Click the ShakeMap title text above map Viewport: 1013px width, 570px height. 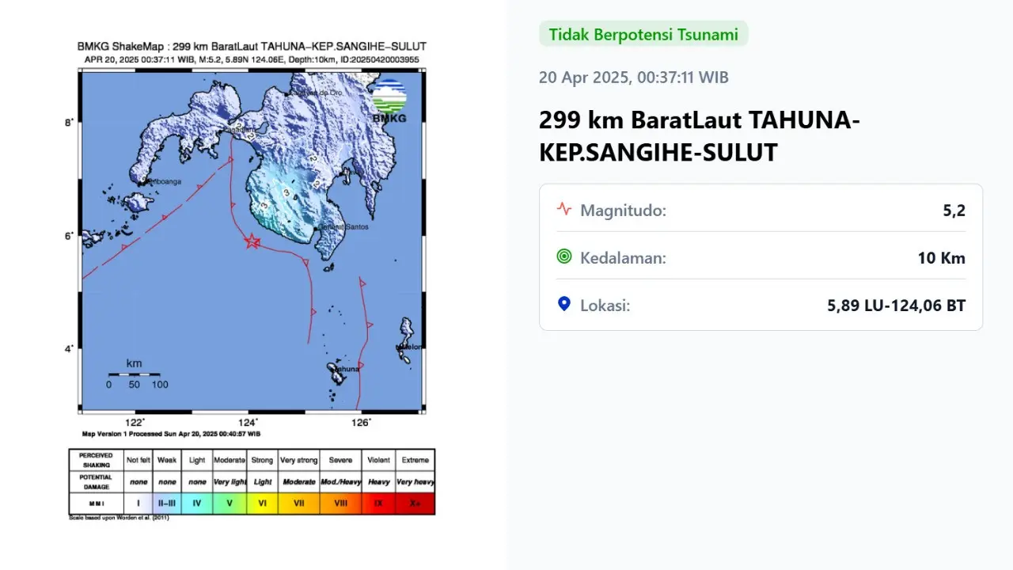pos(252,47)
